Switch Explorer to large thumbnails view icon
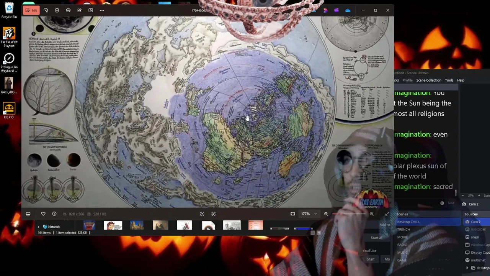The width and height of the screenshot is (490, 276). click(318, 233)
